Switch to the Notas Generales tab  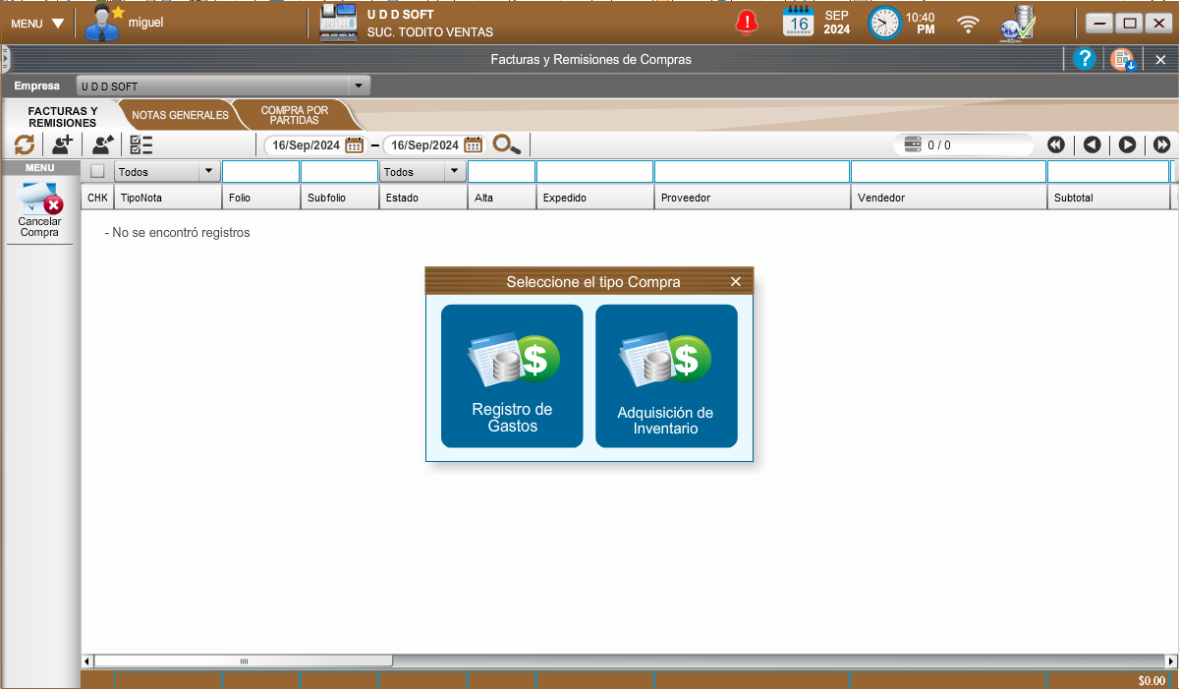click(180, 116)
